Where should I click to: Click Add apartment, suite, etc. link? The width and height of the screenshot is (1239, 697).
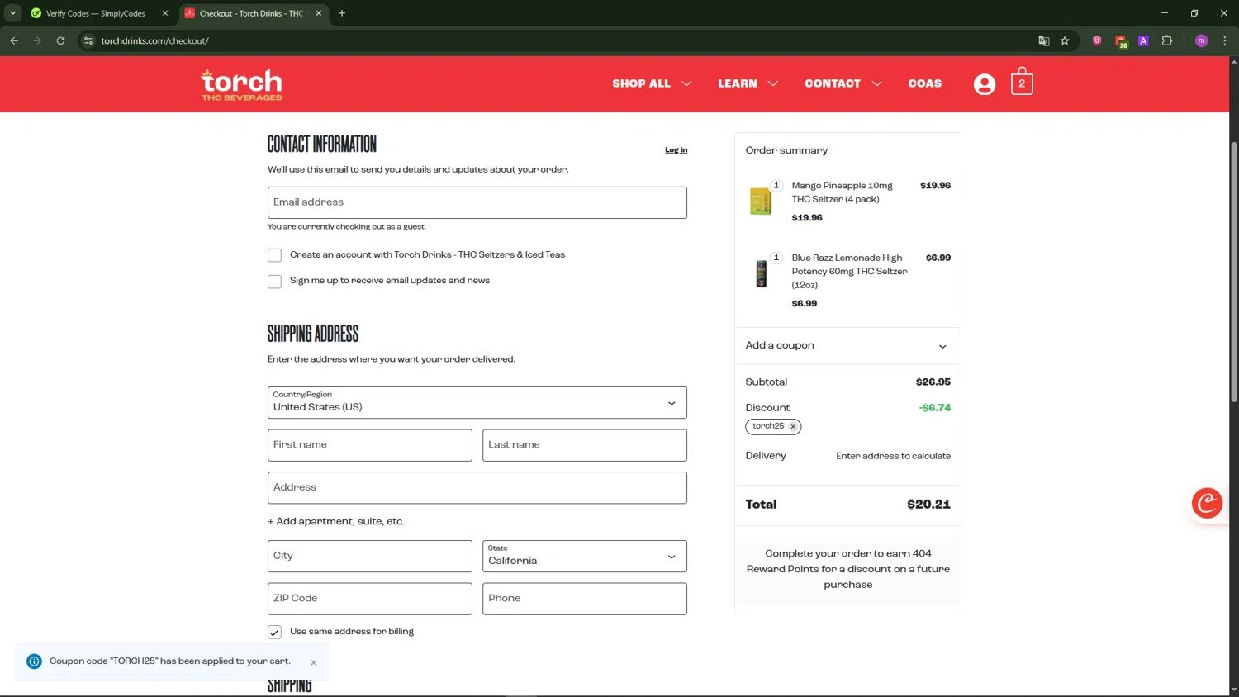pos(336,521)
